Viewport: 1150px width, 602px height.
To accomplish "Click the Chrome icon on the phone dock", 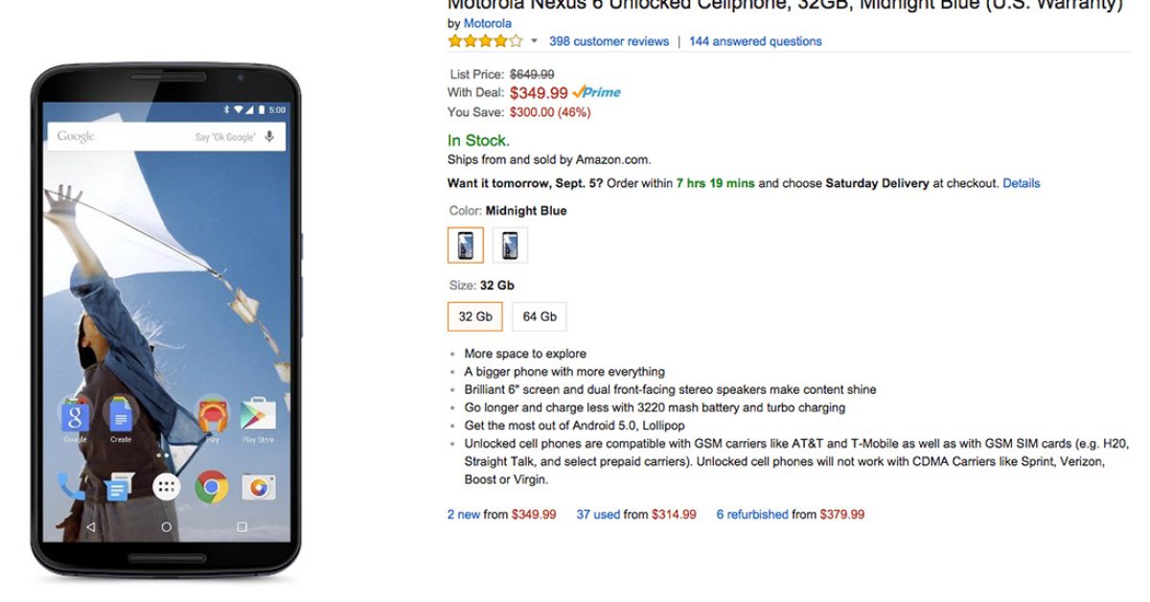I will pyautogui.click(x=212, y=487).
